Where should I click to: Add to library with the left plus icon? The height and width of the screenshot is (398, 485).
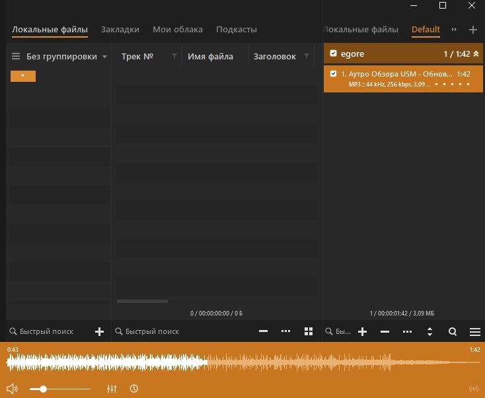tap(99, 331)
